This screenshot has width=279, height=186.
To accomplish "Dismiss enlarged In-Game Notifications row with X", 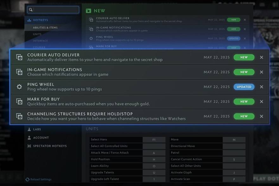I will point(261,72).
